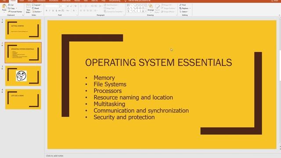
Task: Open the Clipboard group dialog launcher
Action: (x=23, y=15)
